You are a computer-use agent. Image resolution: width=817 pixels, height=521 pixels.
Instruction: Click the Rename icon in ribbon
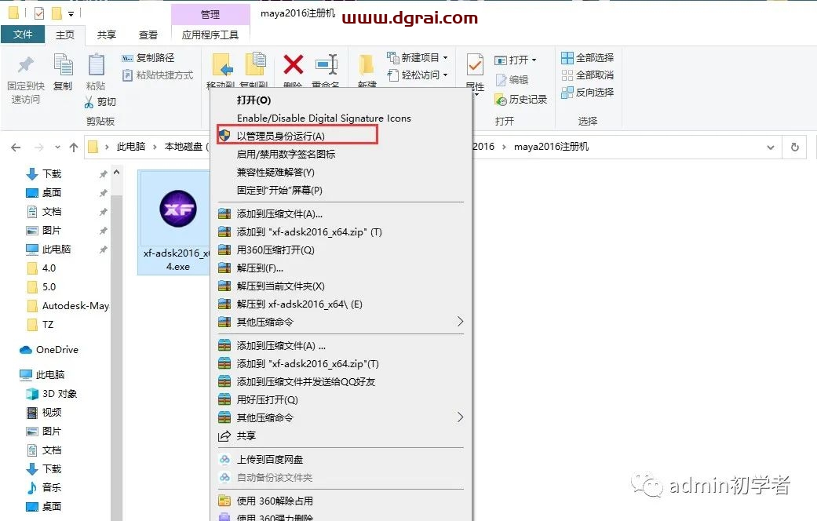(326, 65)
